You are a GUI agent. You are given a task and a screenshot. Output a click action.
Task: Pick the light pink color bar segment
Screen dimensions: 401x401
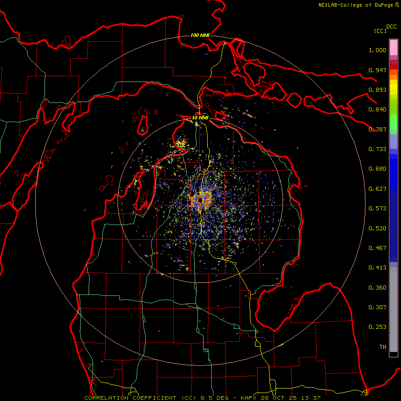[393, 48]
